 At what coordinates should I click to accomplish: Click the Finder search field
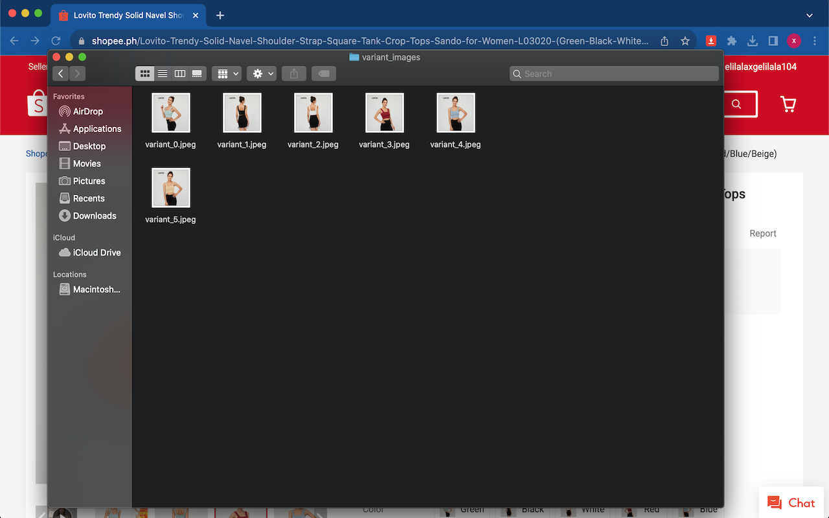coord(614,74)
